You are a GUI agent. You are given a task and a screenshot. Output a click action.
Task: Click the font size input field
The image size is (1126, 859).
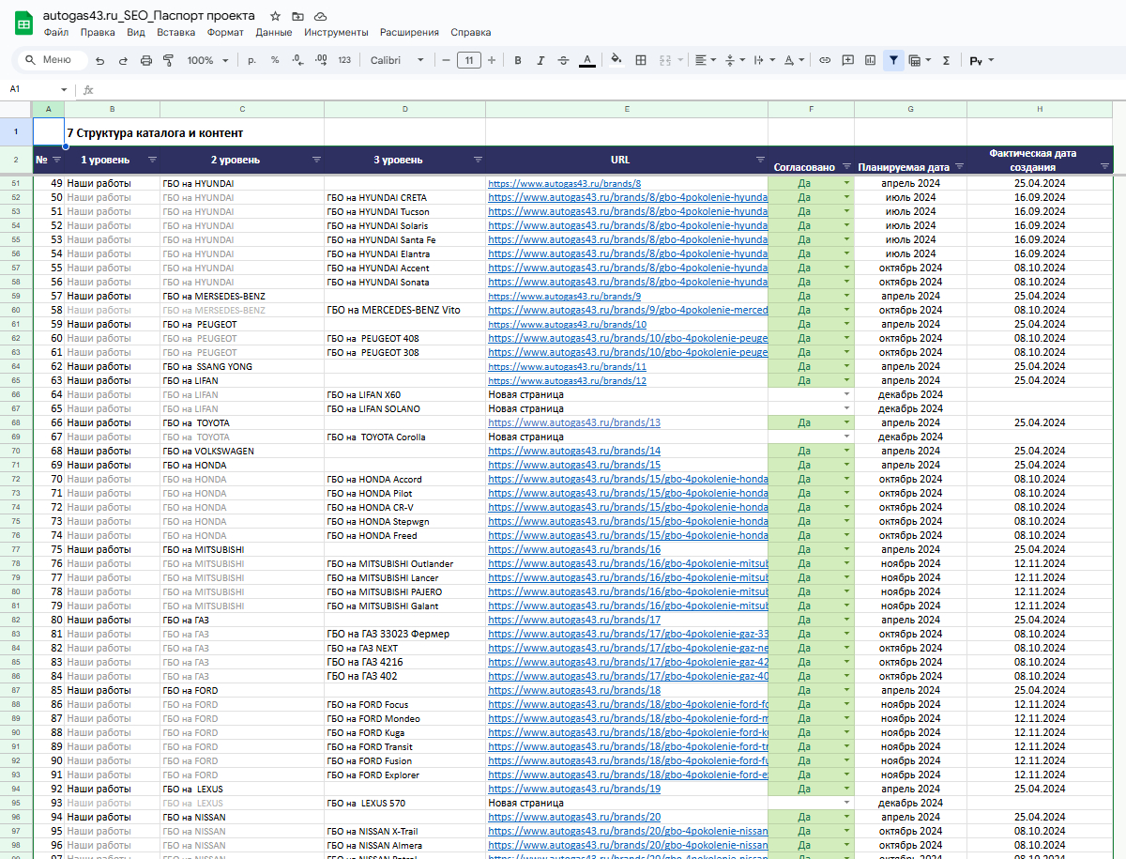468,60
